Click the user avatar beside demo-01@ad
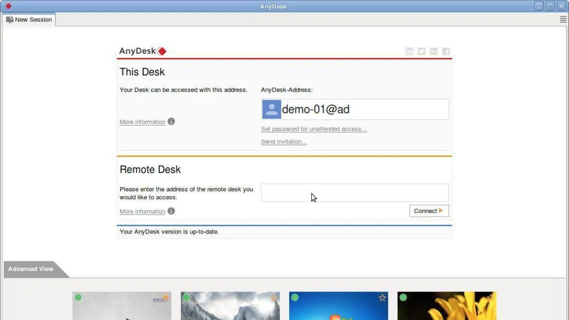This screenshot has width=569, height=320. click(x=271, y=109)
